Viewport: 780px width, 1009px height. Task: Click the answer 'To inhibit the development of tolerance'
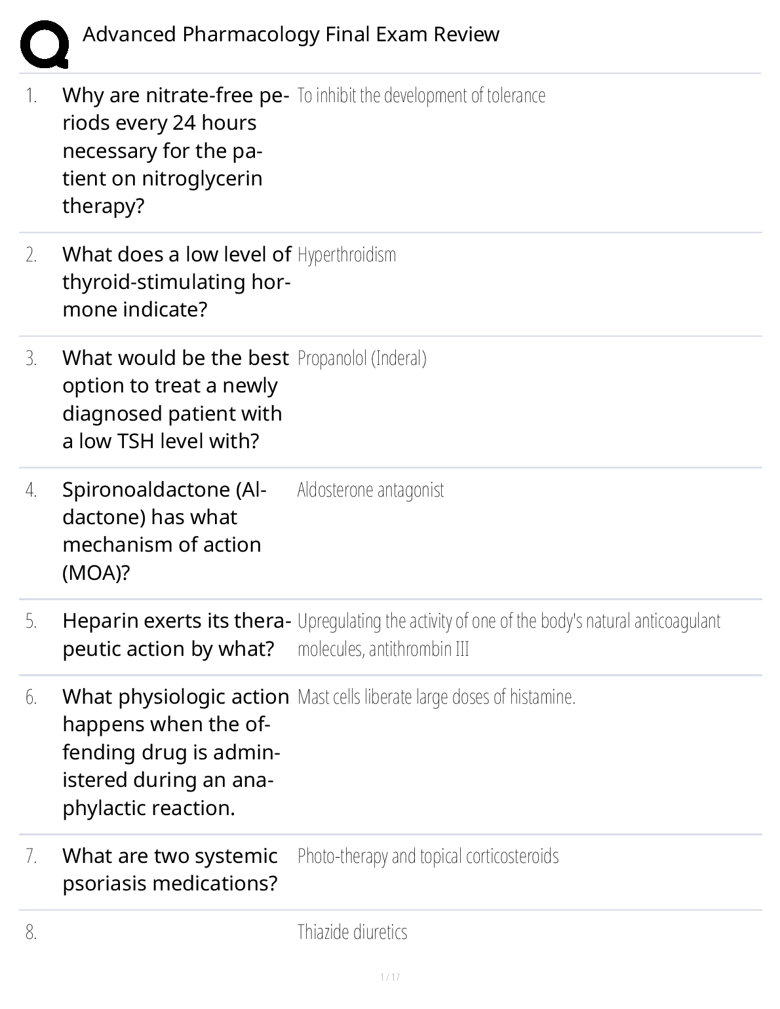421,96
